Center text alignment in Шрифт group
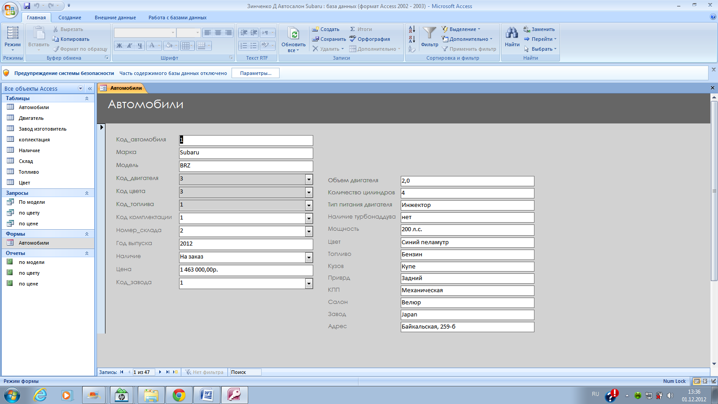This screenshot has height=404, width=718. pyautogui.click(x=218, y=33)
